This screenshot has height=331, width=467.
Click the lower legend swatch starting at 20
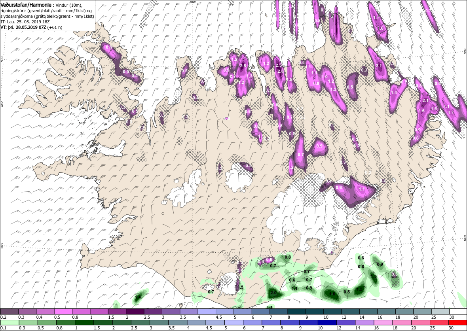coord(420,323)
